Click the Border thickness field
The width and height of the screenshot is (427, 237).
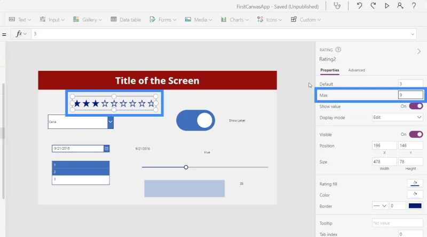pos(397,206)
